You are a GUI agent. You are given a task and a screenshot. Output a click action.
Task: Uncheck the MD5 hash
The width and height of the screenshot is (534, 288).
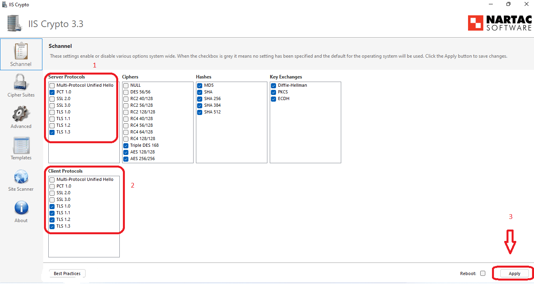[x=200, y=85]
